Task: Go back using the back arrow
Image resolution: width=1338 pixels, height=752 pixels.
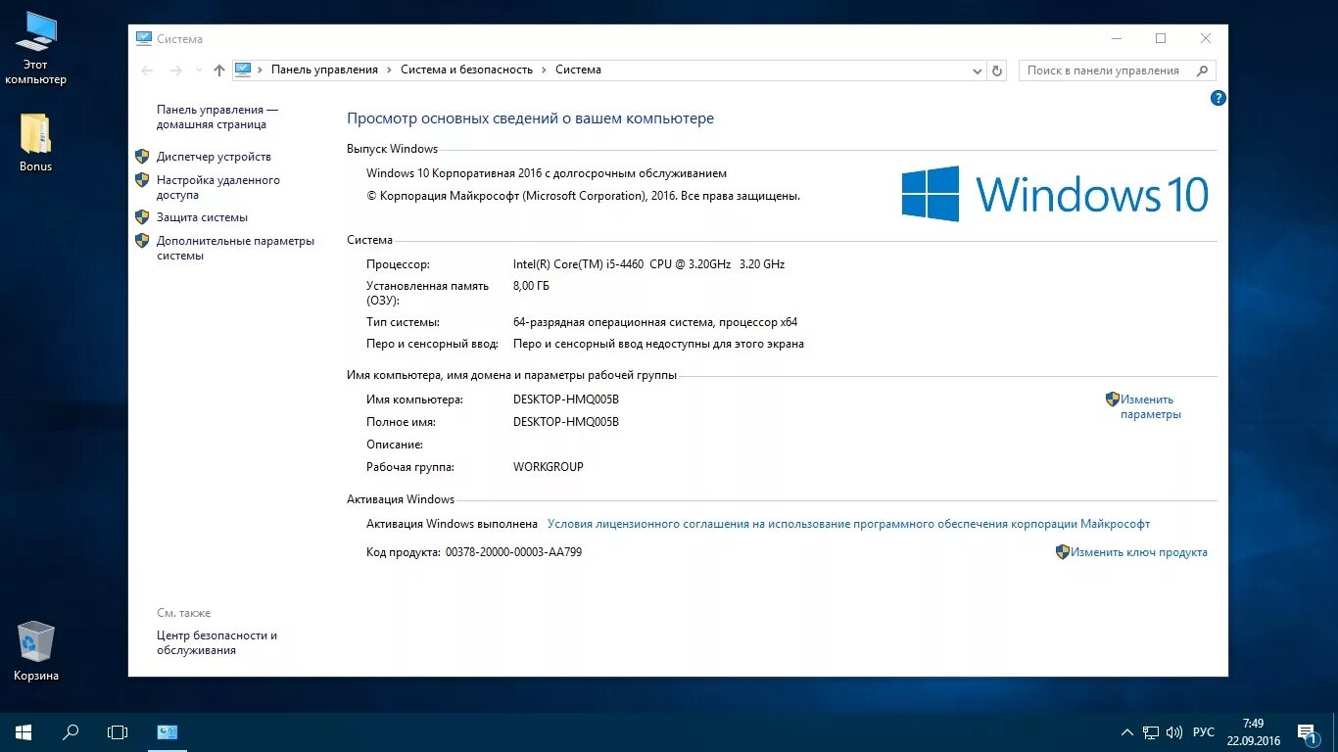Action: pos(147,70)
